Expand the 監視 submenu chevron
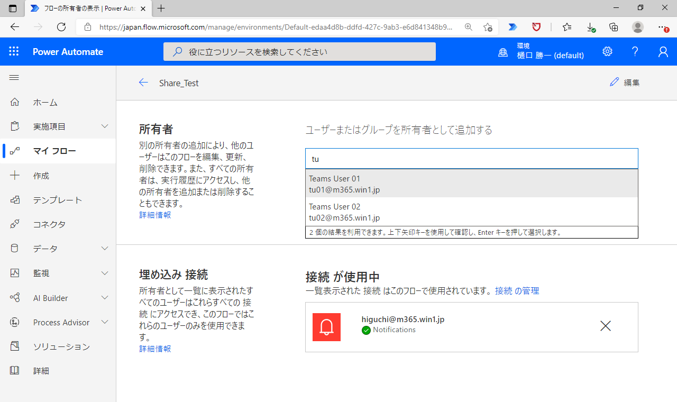The height and width of the screenshot is (402, 677). (x=105, y=273)
